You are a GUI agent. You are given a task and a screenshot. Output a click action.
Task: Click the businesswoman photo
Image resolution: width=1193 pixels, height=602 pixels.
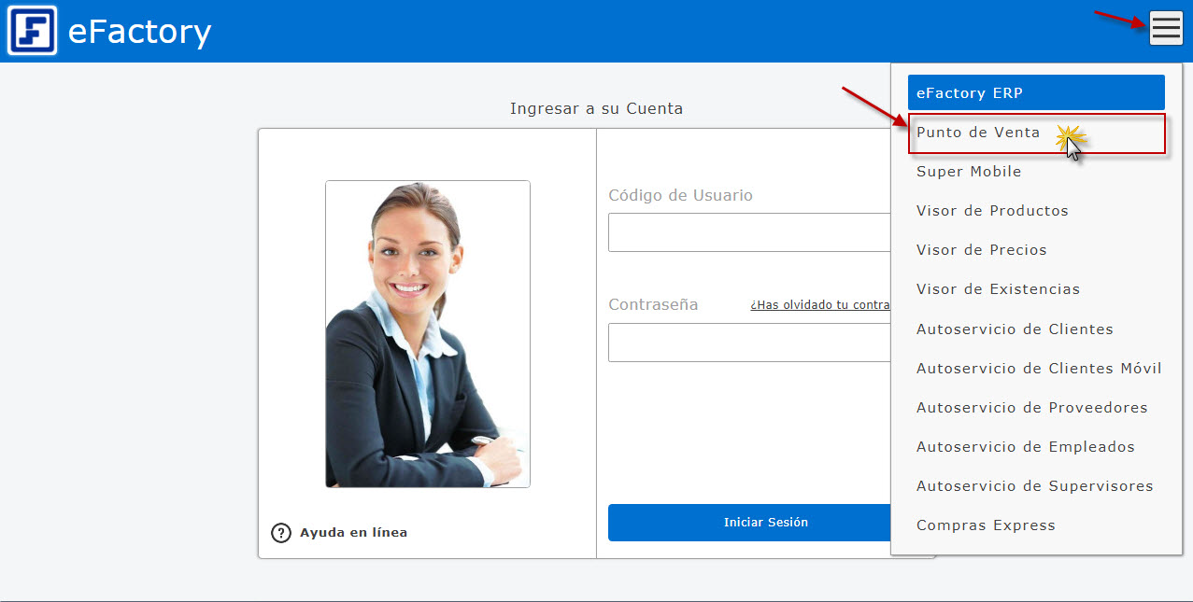click(x=428, y=334)
